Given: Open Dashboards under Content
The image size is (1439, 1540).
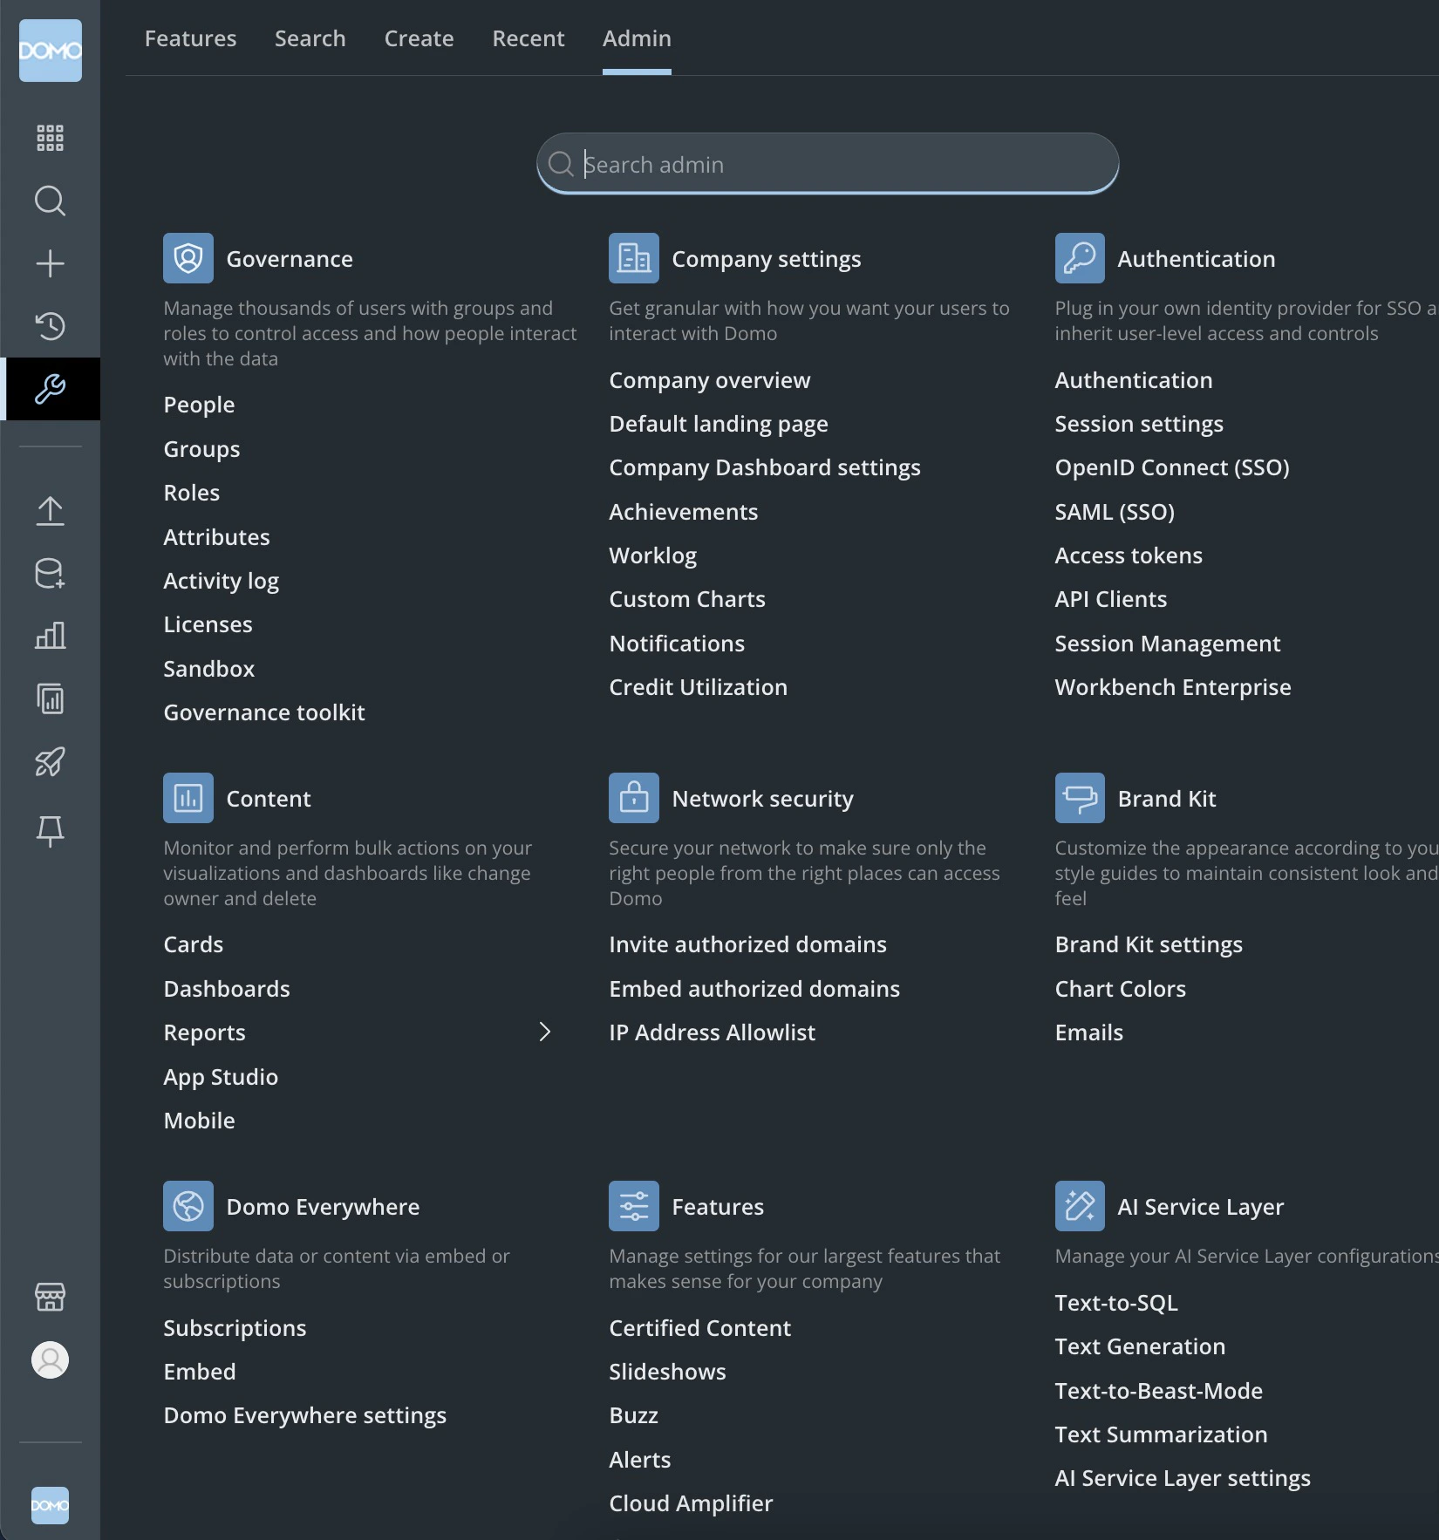Looking at the screenshot, I should (x=227, y=989).
